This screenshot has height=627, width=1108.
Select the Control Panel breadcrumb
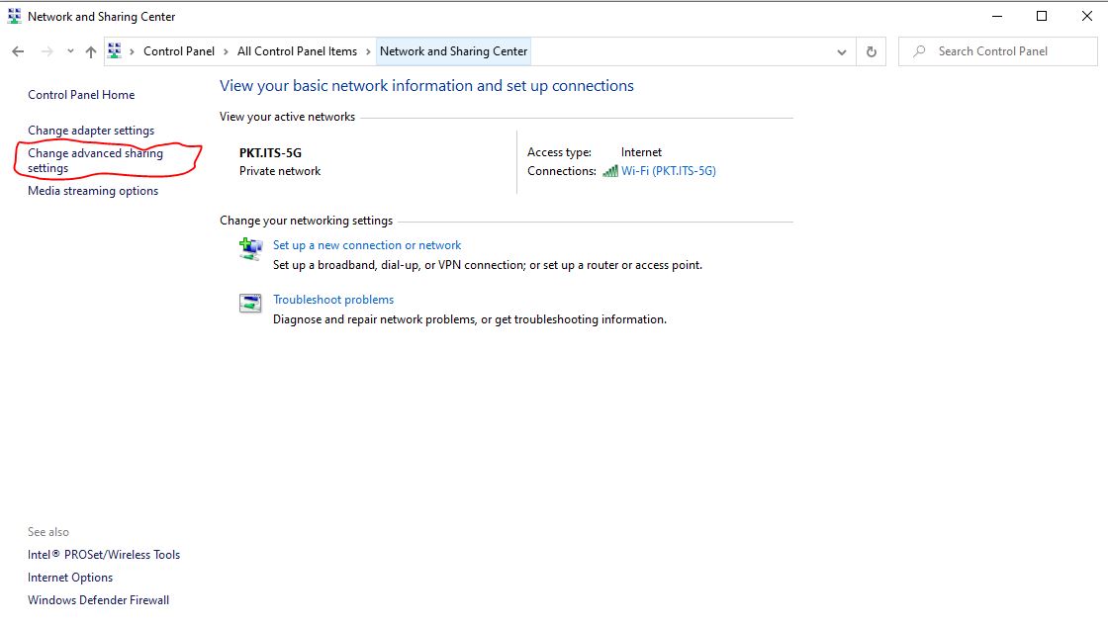(x=178, y=51)
